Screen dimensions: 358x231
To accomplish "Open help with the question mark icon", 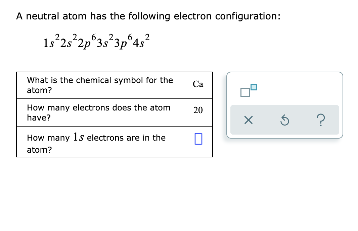I will tap(321, 120).
